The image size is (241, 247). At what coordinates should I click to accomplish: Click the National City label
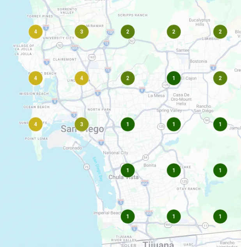coord(115,153)
